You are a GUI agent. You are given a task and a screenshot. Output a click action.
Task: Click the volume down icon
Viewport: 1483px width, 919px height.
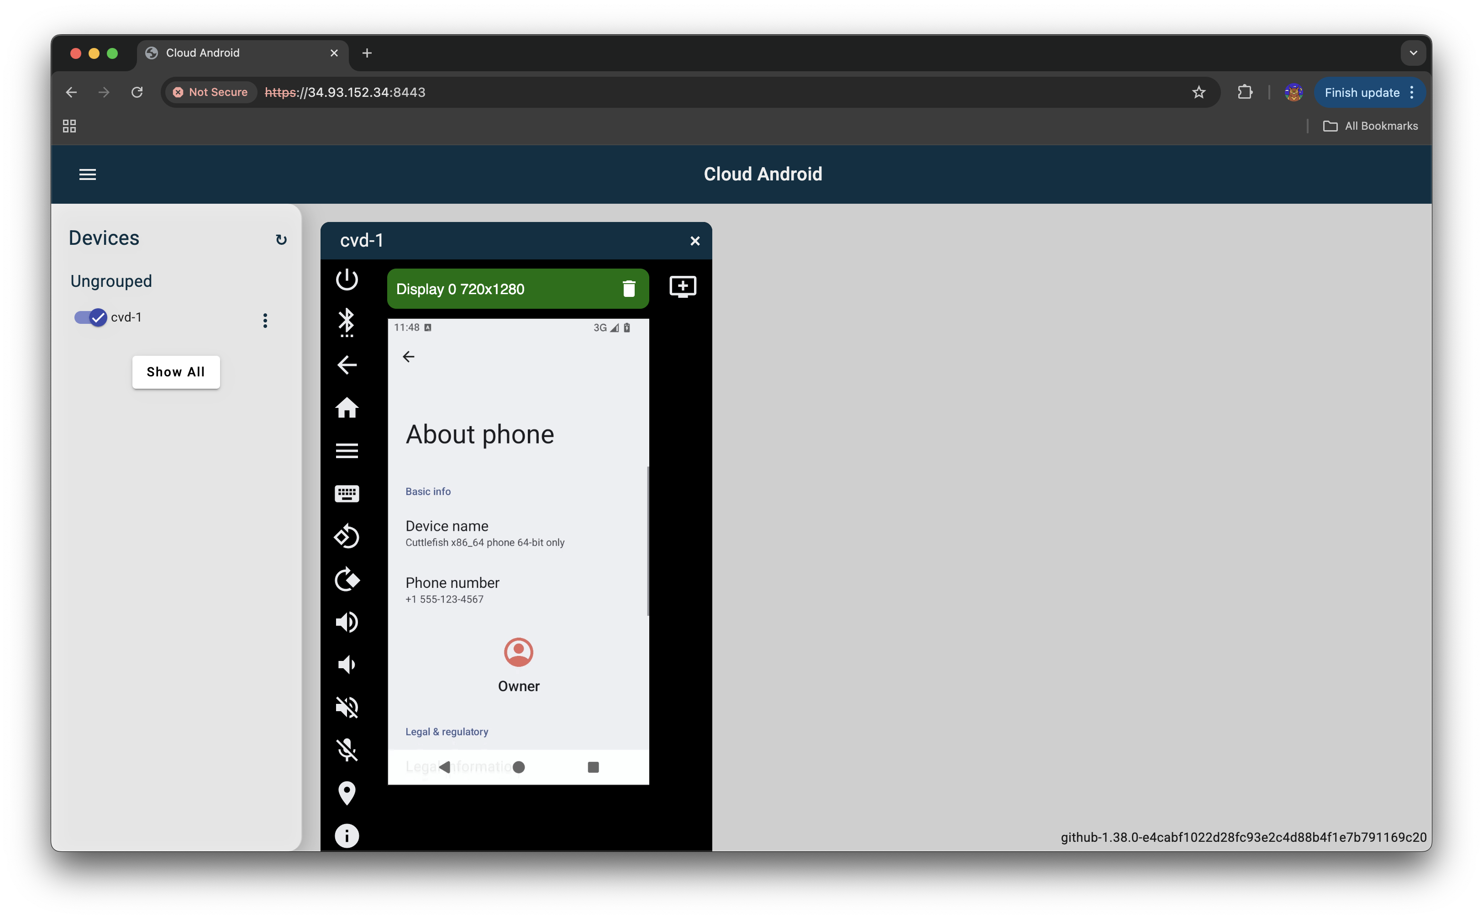pyautogui.click(x=347, y=664)
